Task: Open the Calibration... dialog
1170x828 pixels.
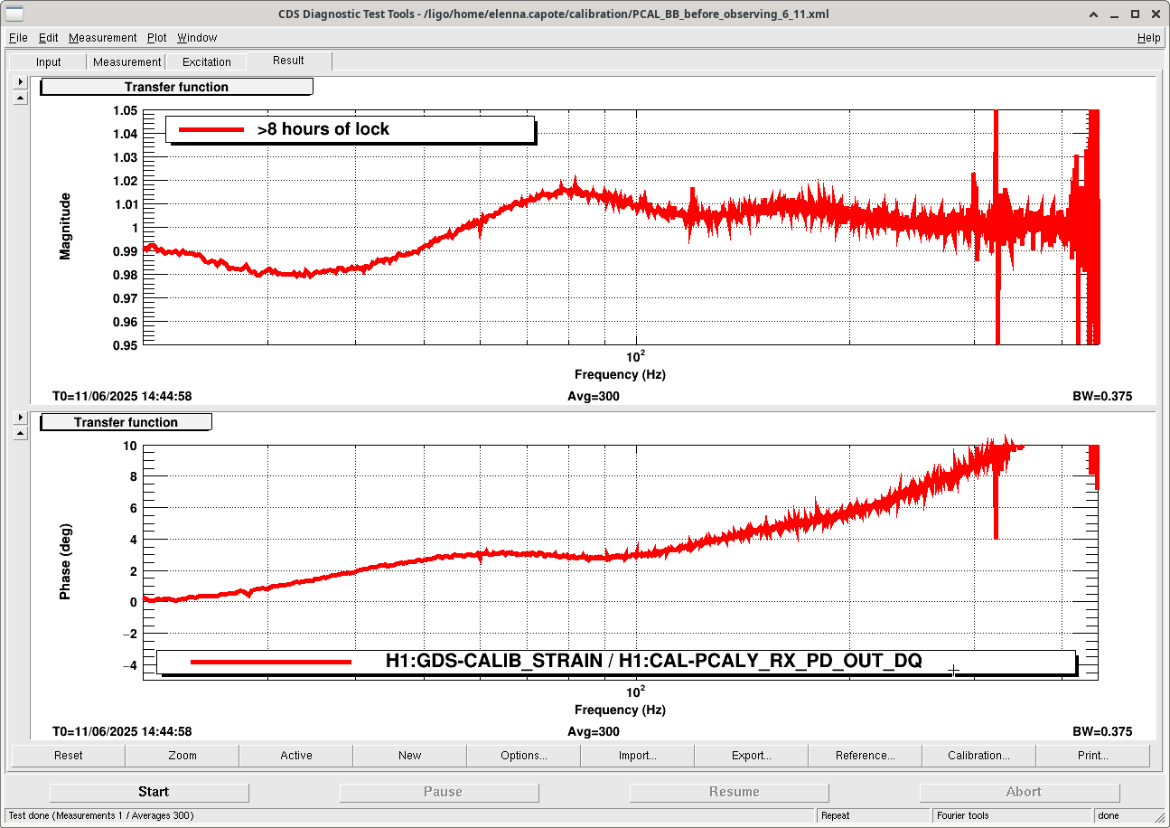Action: 979,756
